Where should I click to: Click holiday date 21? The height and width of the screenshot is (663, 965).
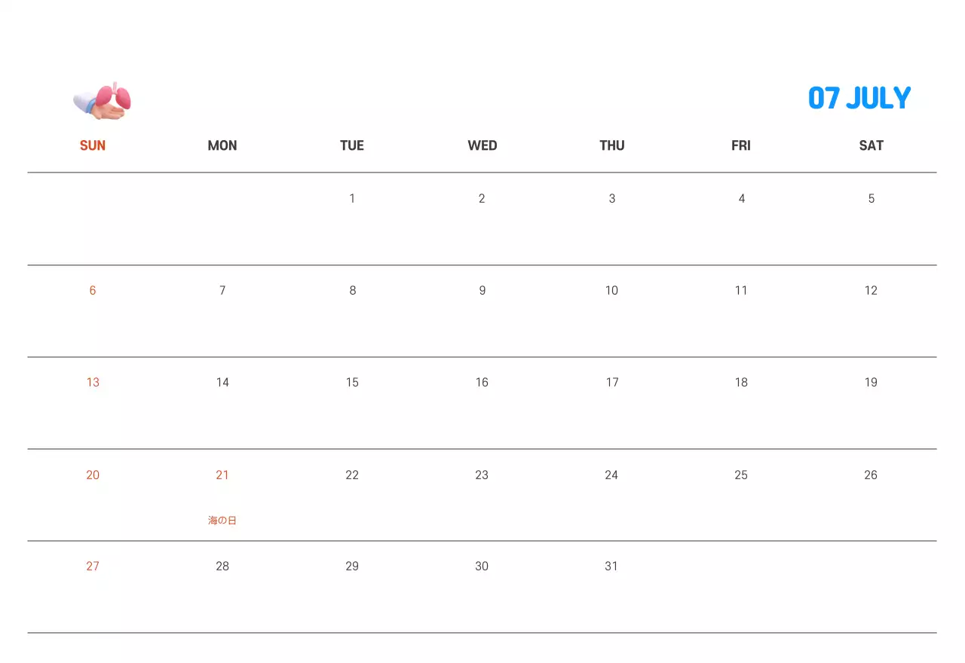(x=222, y=475)
